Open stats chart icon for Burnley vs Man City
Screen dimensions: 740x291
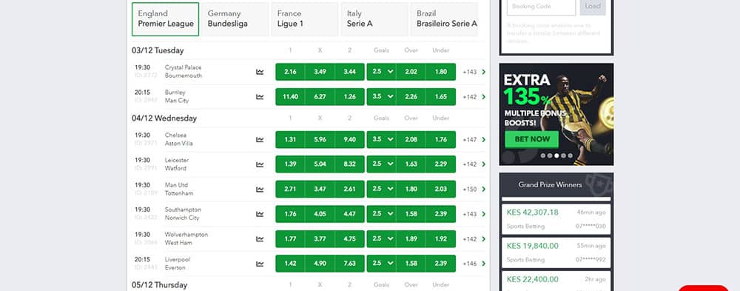(260, 97)
